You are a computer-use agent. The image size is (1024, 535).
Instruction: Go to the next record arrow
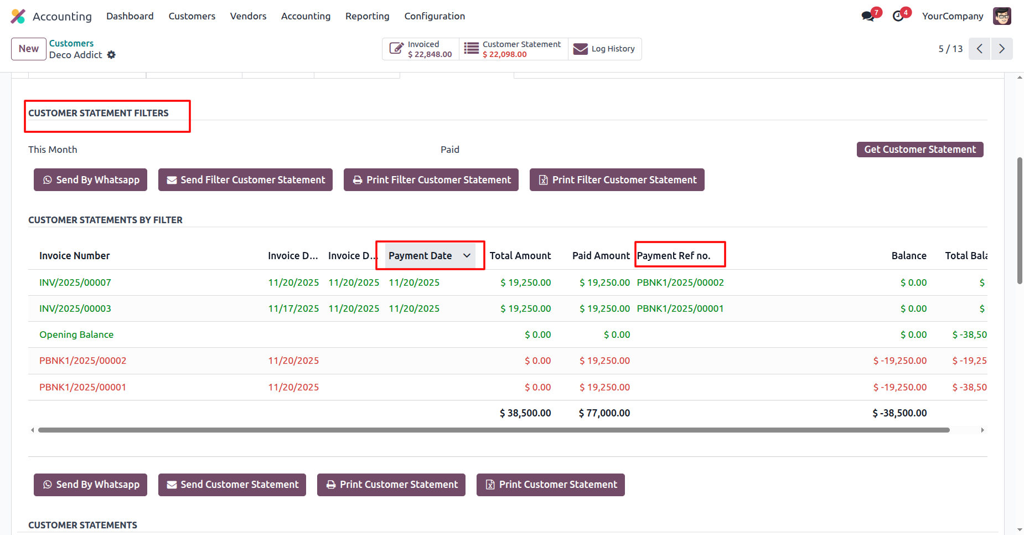[1001, 49]
